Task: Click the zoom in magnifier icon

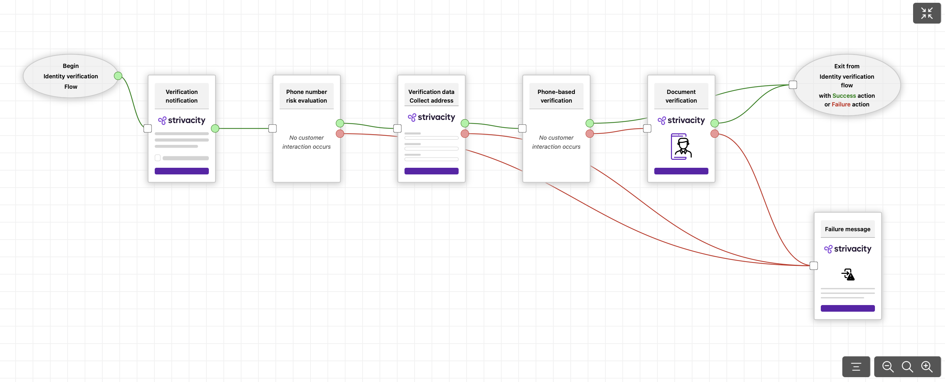Action: tap(927, 367)
